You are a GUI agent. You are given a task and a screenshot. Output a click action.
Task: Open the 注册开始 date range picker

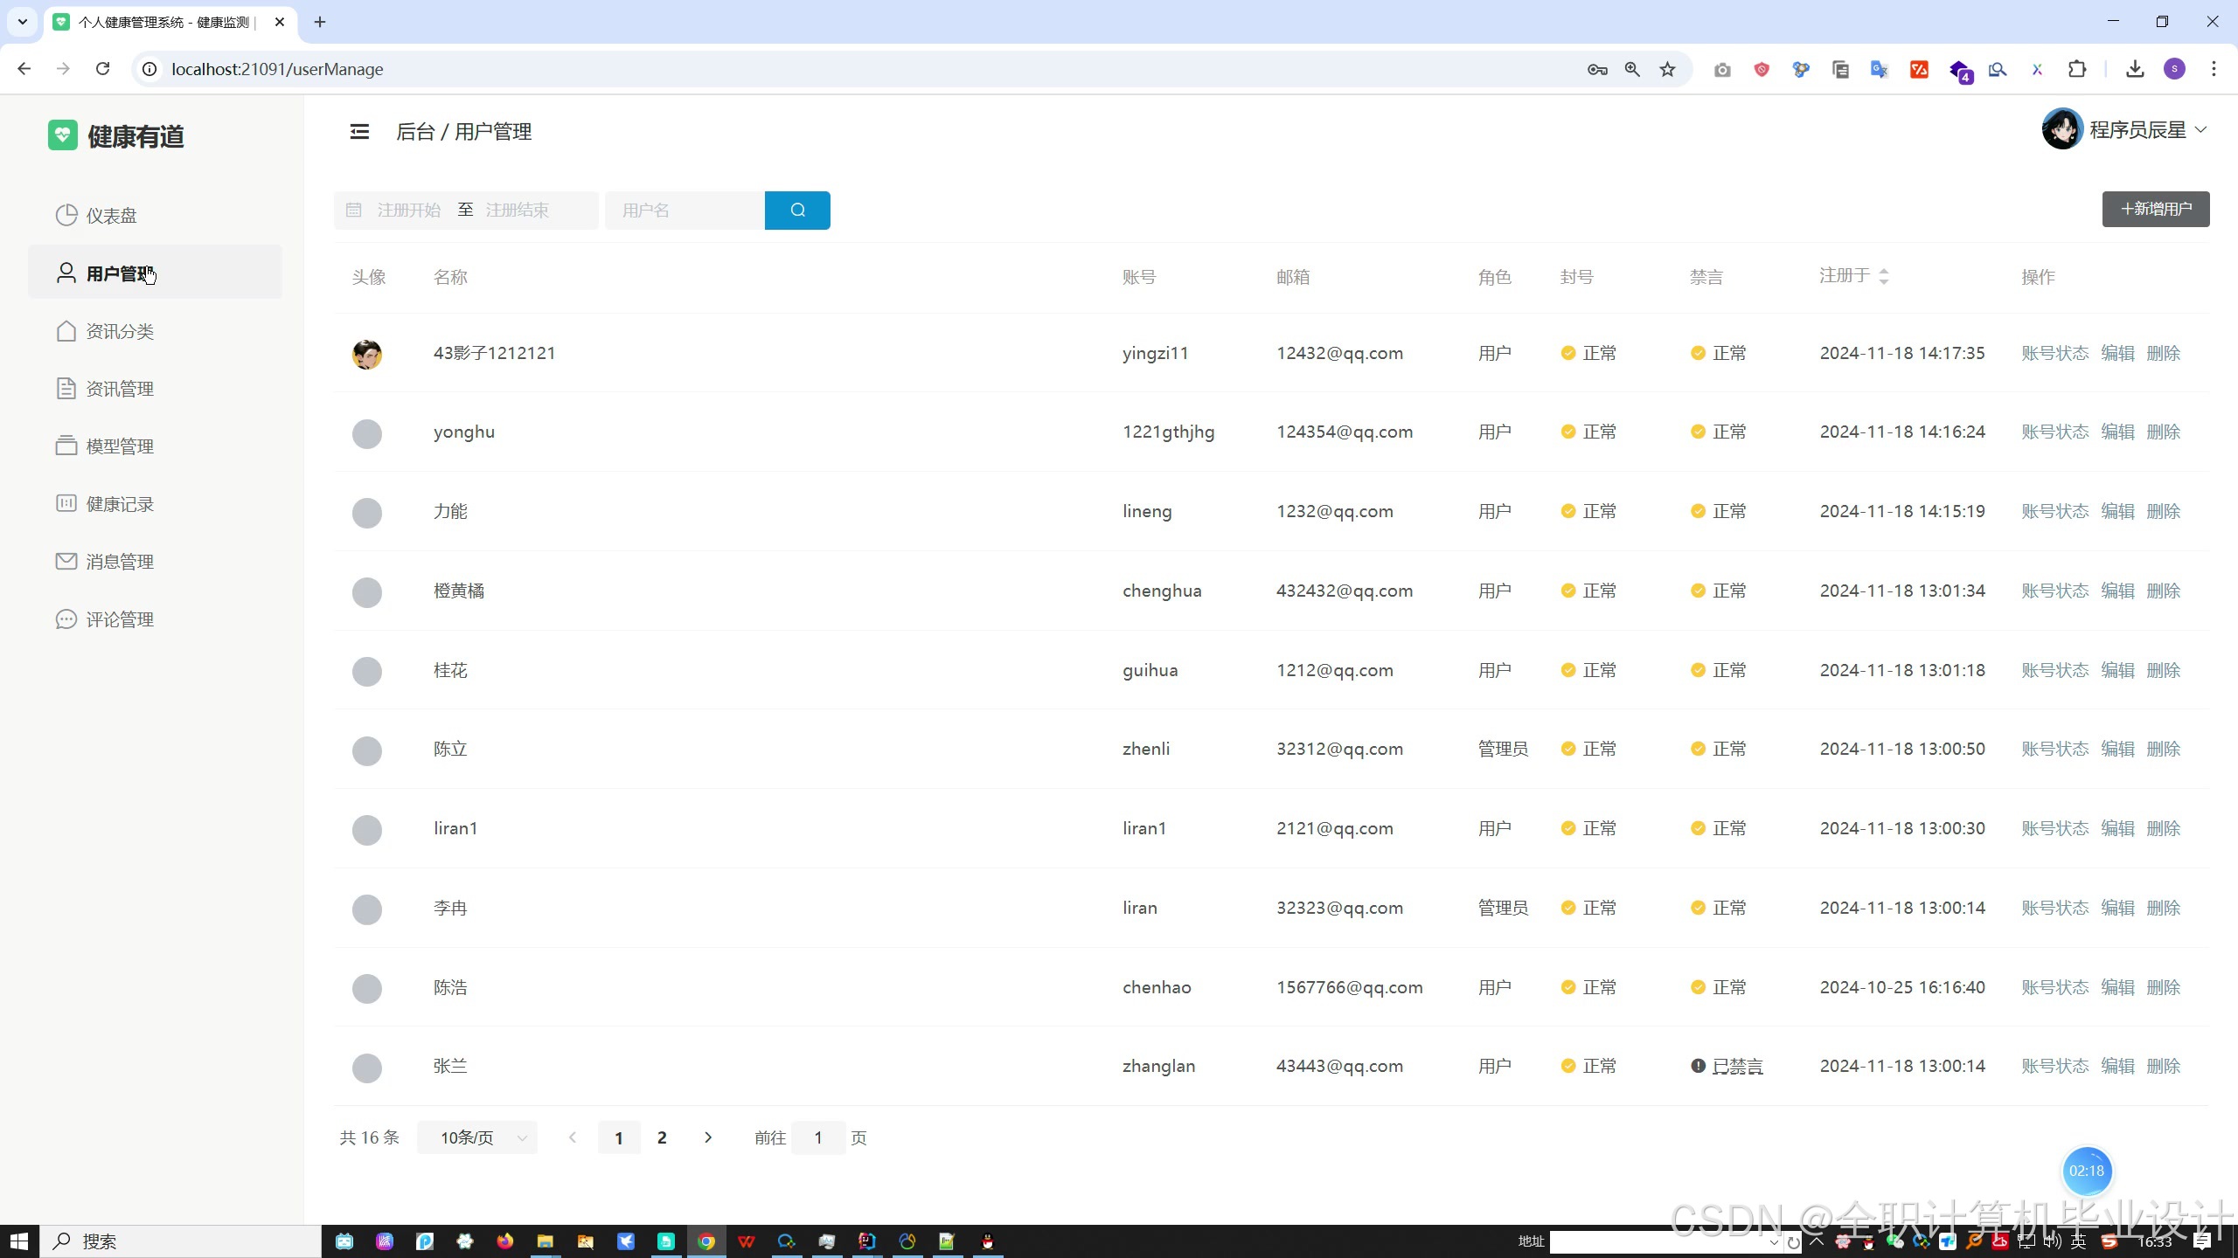click(x=408, y=210)
